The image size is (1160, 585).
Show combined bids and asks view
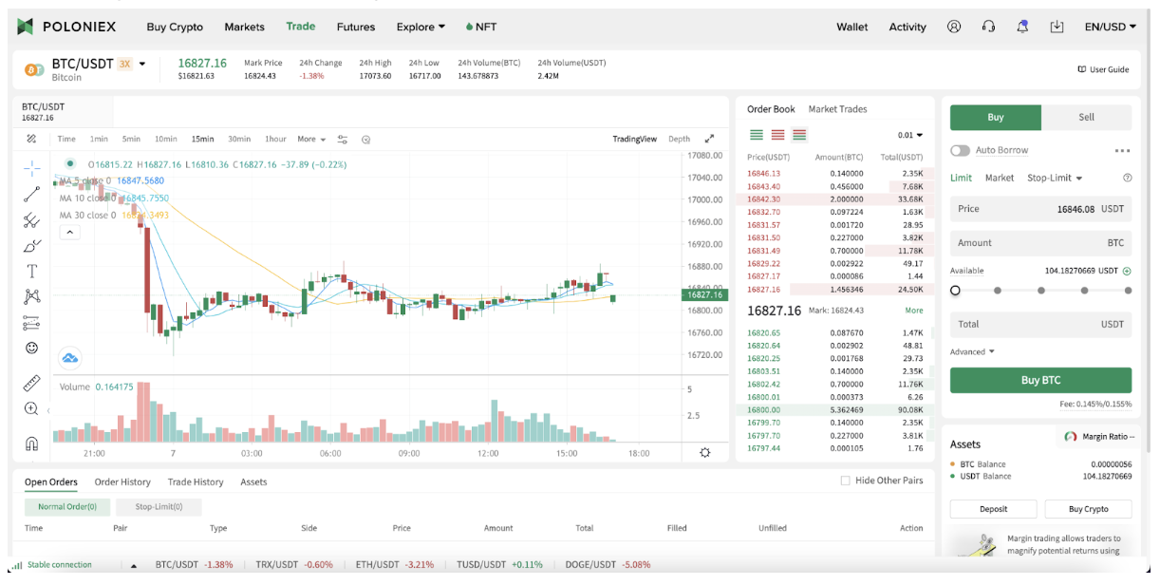tap(799, 135)
